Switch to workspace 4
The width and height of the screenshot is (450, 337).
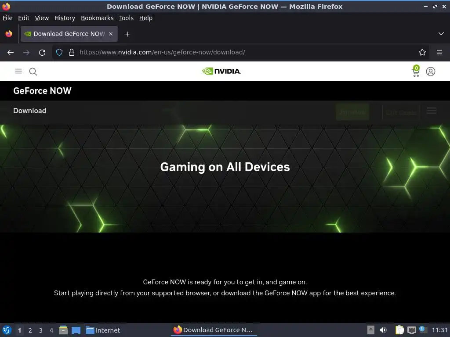51,330
